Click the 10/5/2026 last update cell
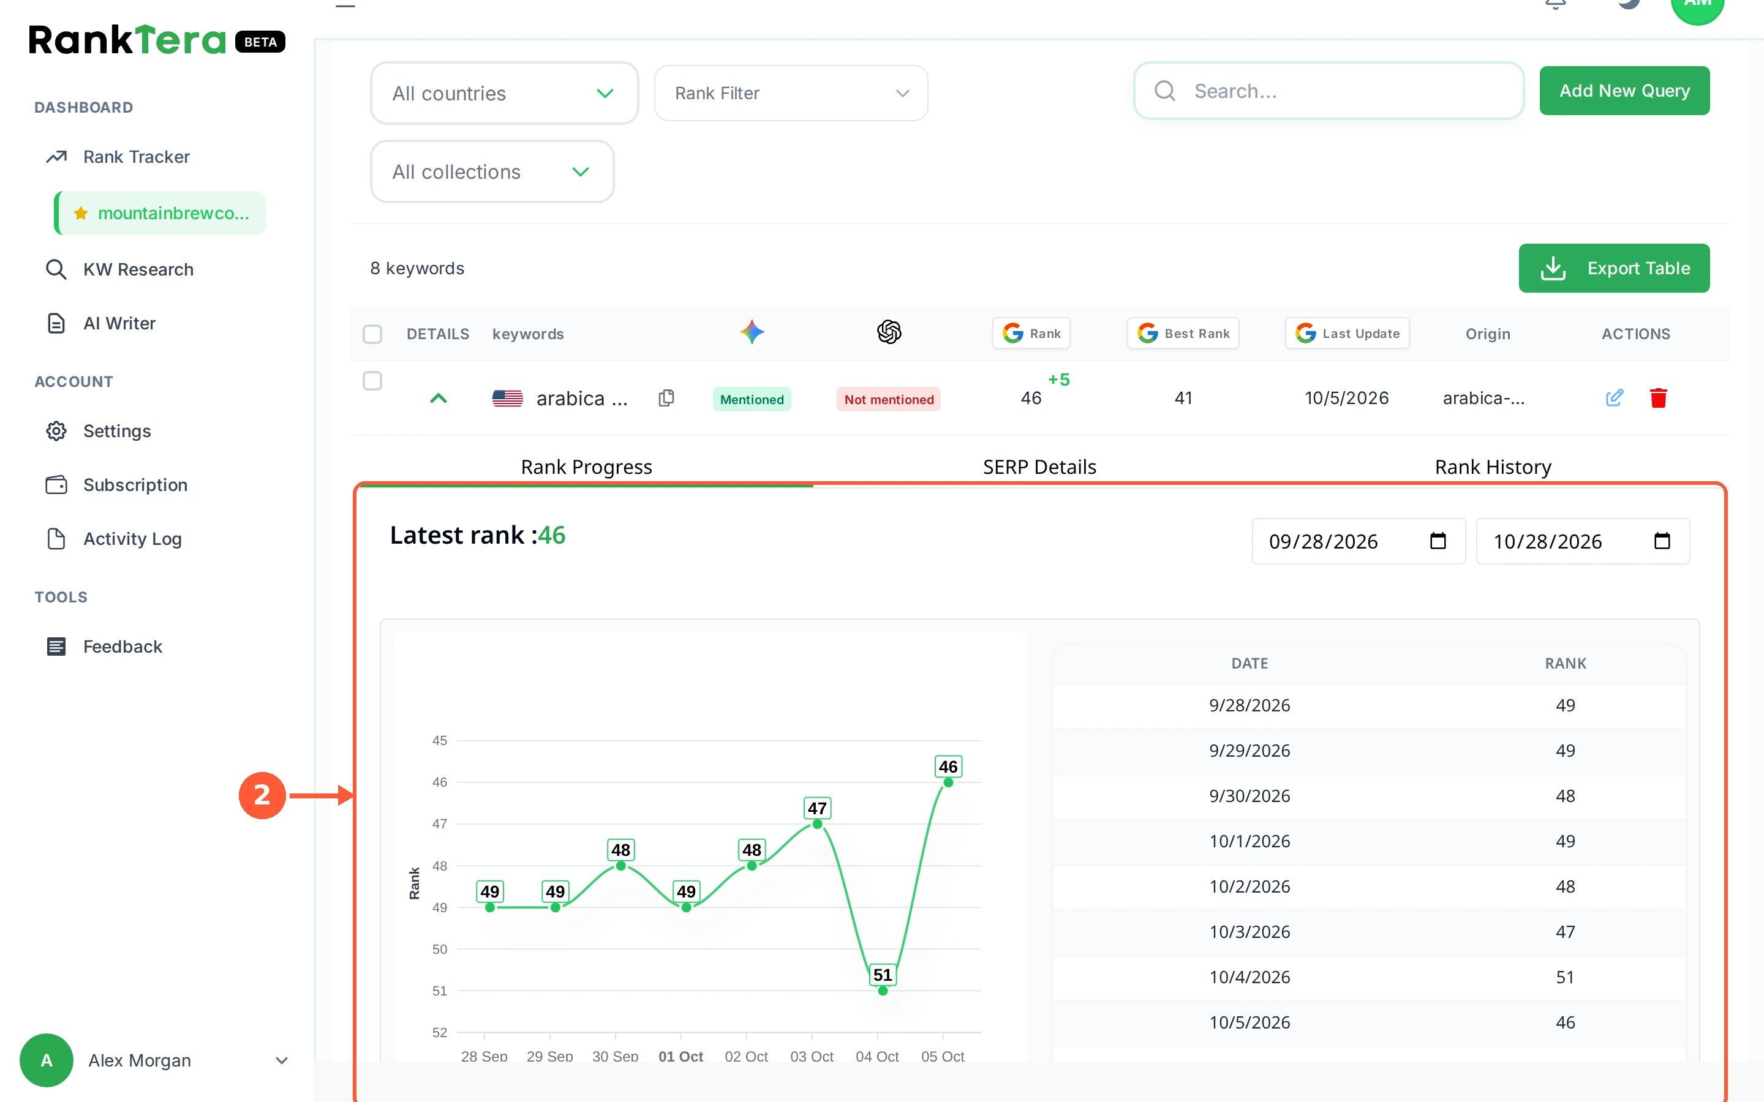Screen dimensions: 1764x1102 point(1346,398)
